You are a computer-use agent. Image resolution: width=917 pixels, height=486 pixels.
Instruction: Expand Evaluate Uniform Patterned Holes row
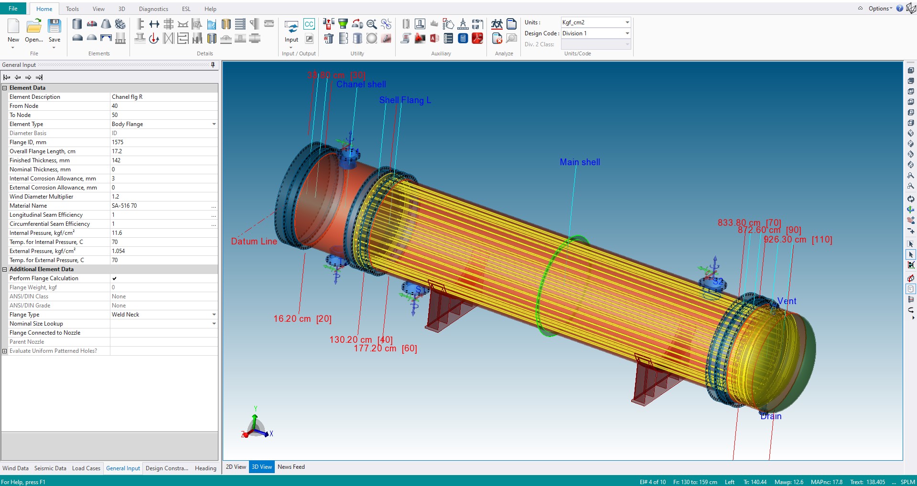pos(5,351)
